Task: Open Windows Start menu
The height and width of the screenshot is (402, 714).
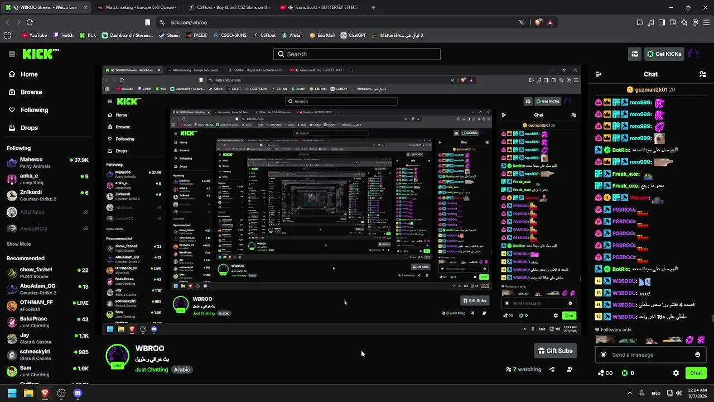Action: tap(12, 393)
